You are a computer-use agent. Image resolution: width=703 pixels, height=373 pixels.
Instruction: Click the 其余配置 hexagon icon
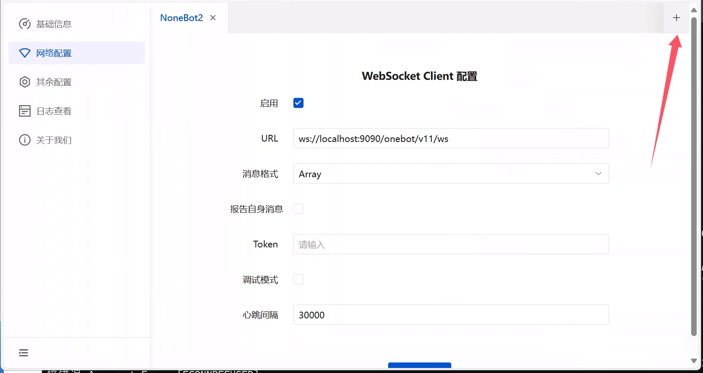25,82
